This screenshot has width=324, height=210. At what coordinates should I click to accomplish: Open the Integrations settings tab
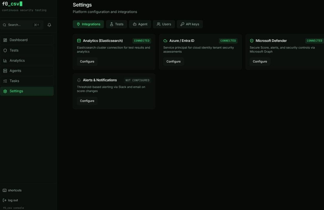pos(88,24)
